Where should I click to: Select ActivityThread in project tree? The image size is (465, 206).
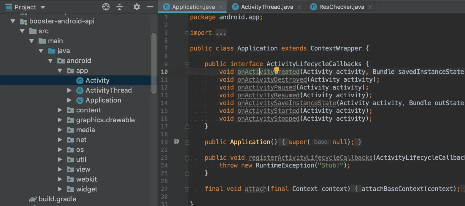[108, 90]
